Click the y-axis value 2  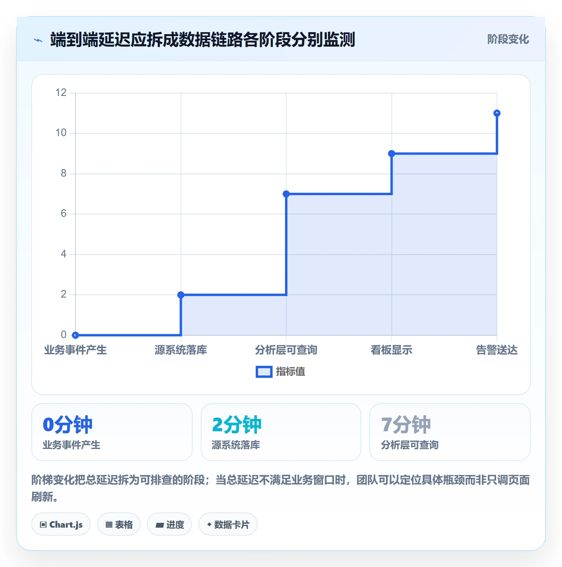pyautogui.click(x=64, y=294)
